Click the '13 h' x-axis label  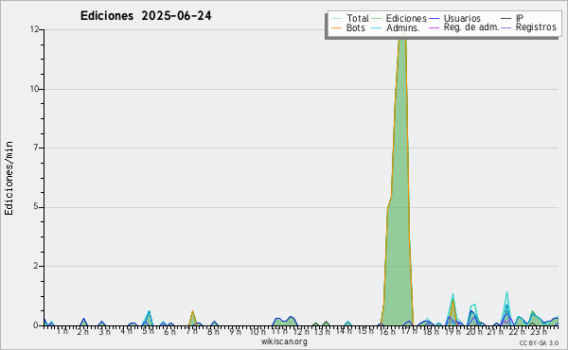[x=322, y=331]
